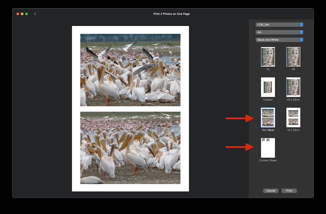Image resolution: width=326 pixels, height=214 pixels.
Task: Open the Black and White color dropdown
Action: [x=279, y=40]
